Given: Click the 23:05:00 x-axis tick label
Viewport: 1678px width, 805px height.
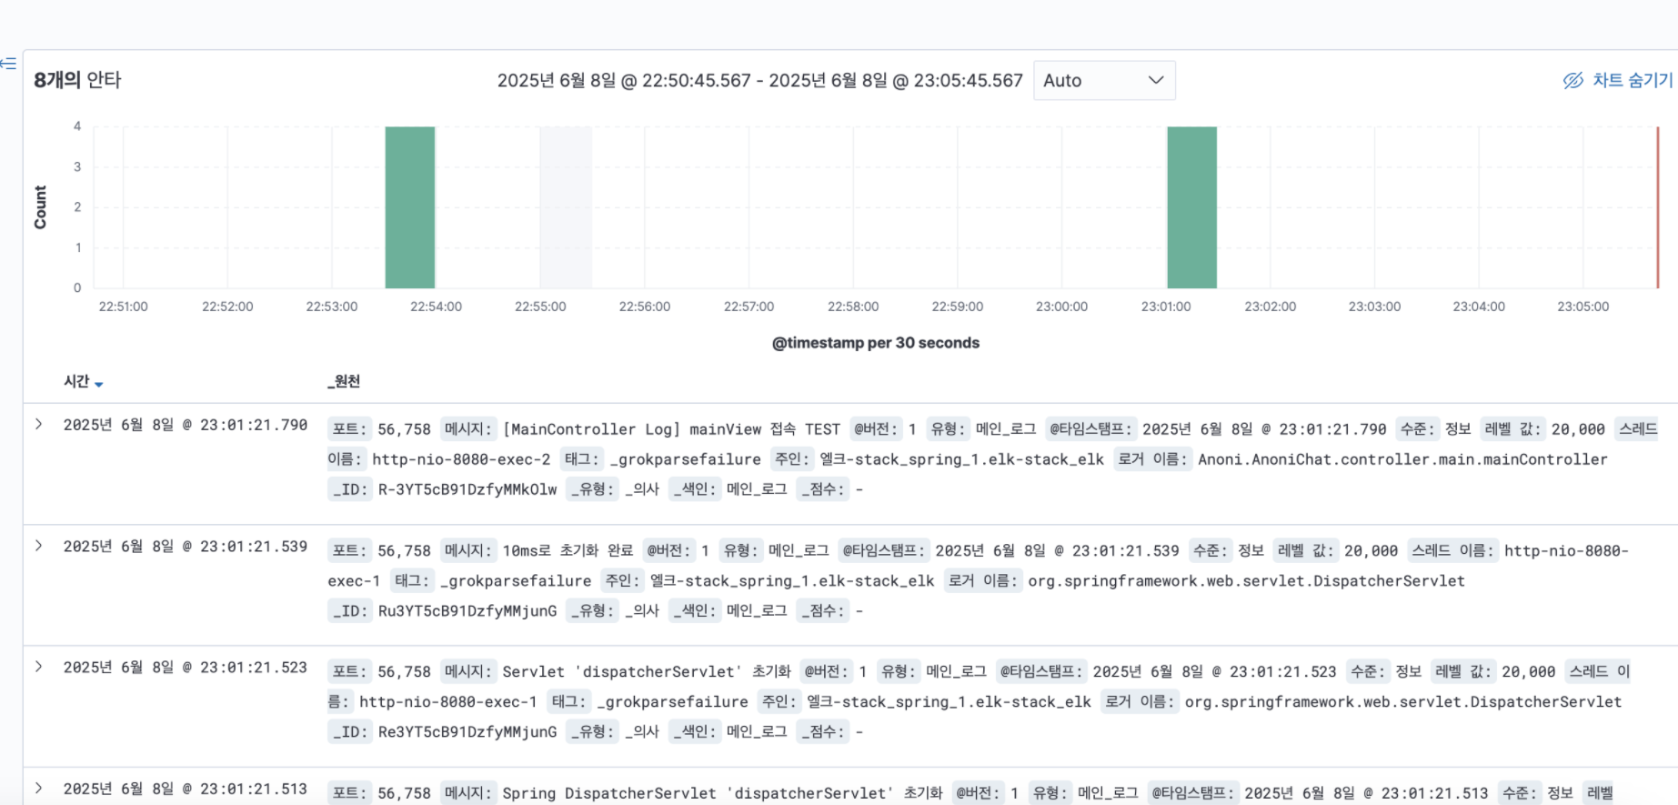Looking at the screenshot, I should click(x=1583, y=307).
